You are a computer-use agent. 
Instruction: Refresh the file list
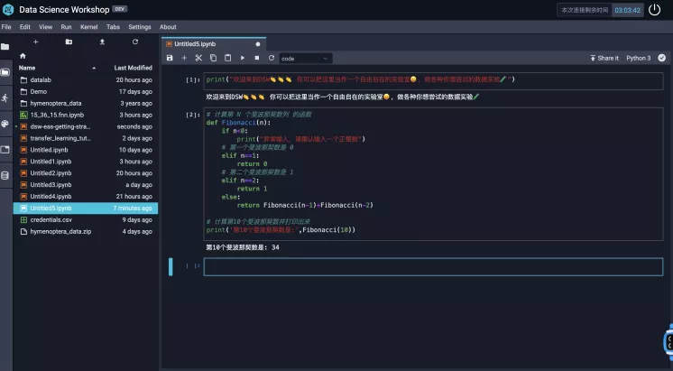coord(135,42)
